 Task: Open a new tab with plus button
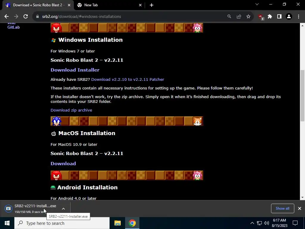(x=152, y=5)
